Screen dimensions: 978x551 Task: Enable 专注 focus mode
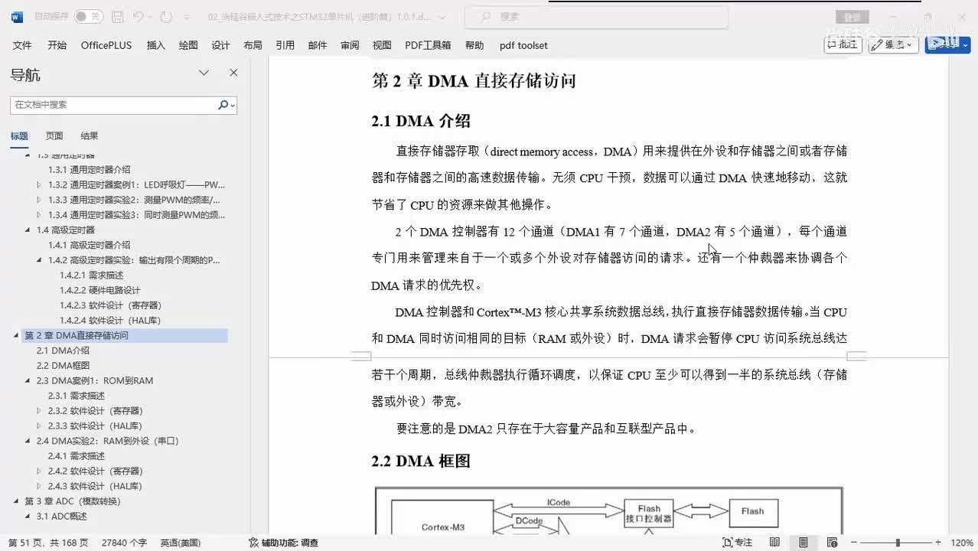(x=738, y=543)
